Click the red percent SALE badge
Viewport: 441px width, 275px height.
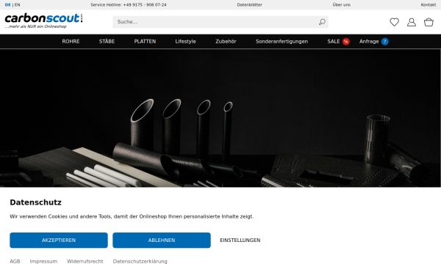point(345,42)
